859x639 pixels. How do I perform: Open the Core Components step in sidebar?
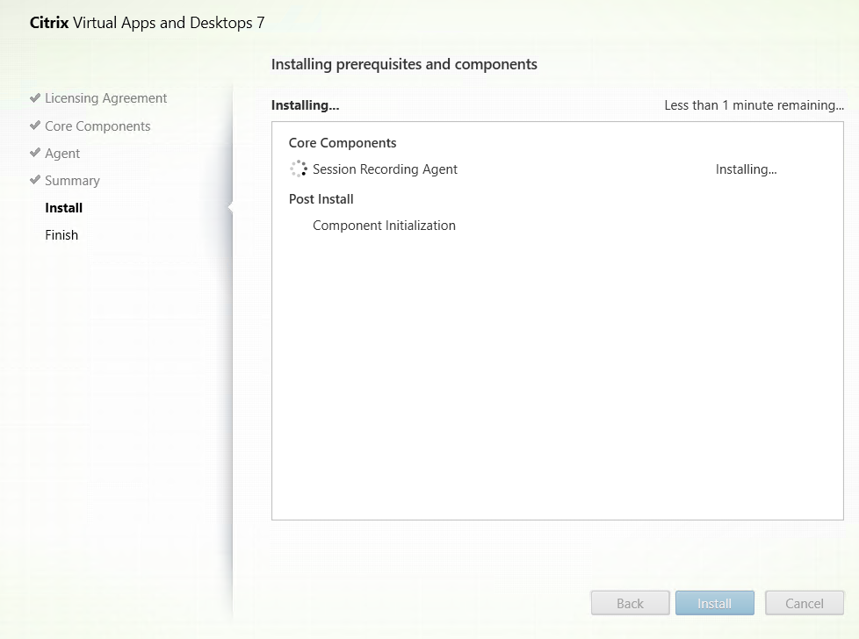[x=97, y=126]
